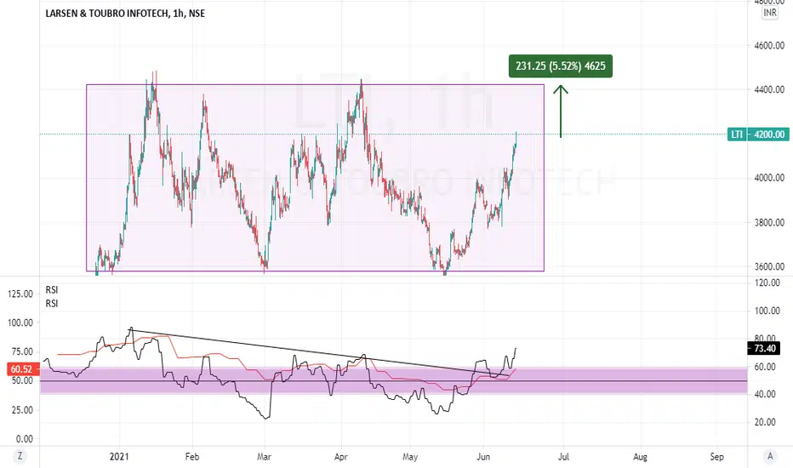Select the LARSEN & TOUBRO INFOTECH chart title
This screenshot has height=468, width=793.
coord(125,14)
